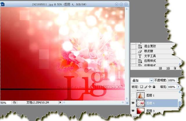This screenshot has width=186, height=121.
Task: Click the status bar icon next to 50%
Action: (14, 102)
